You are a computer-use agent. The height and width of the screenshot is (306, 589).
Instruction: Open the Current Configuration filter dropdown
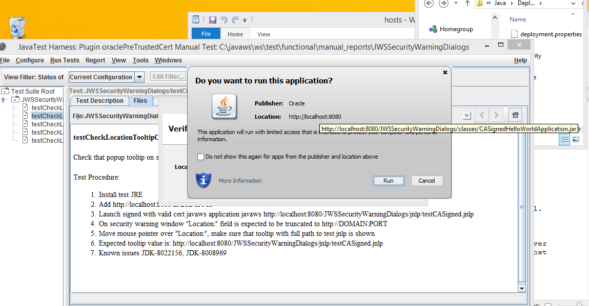point(139,77)
